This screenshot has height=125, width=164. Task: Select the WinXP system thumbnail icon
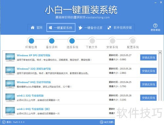point(10,57)
